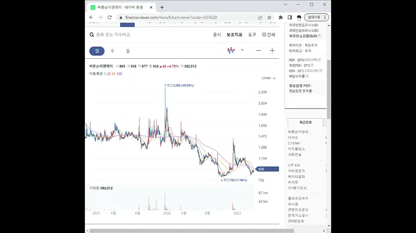Click the candlestick chart type icon
The height and width of the screenshot is (233, 416).
click(231, 50)
